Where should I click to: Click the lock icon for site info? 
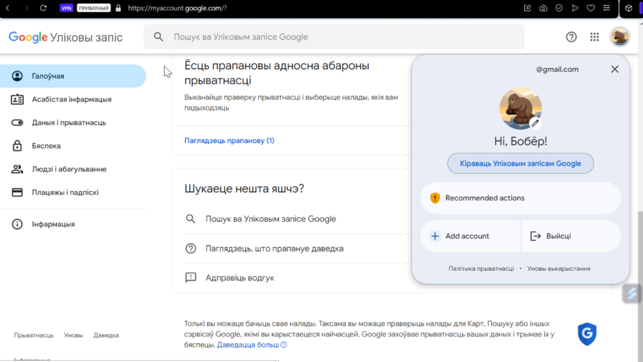(118, 8)
